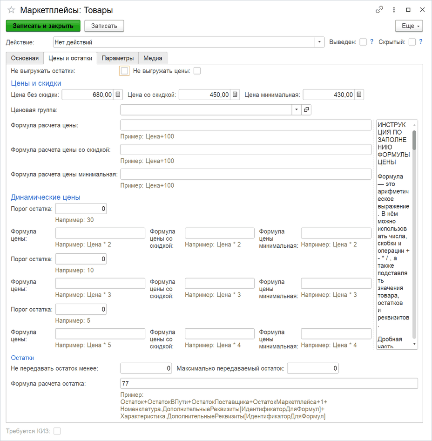Open calculator for Цена без скидки

[x=118, y=95]
